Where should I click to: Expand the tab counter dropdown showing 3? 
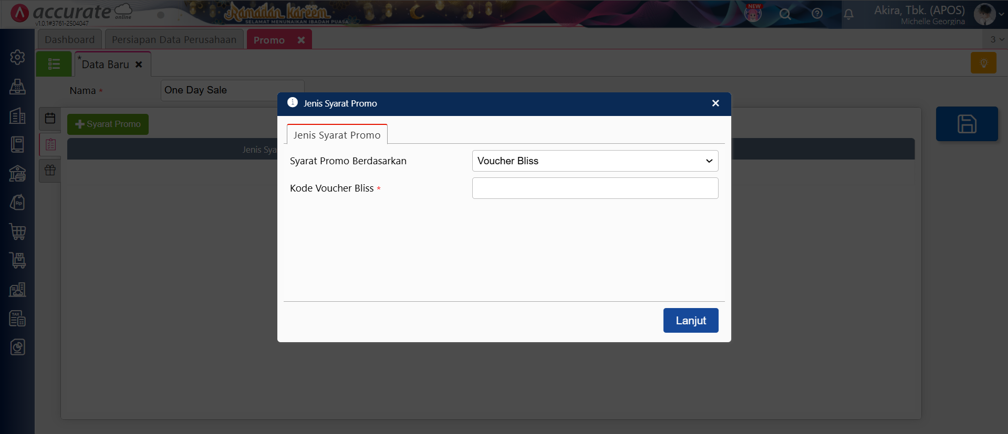[x=996, y=39]
